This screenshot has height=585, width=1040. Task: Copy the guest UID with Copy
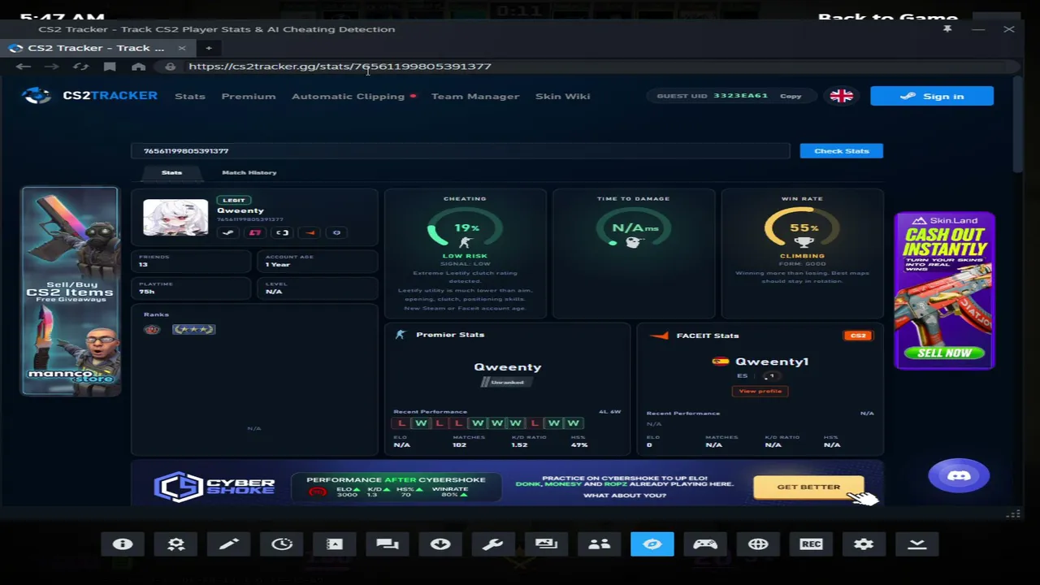click(x=791, y=96)
